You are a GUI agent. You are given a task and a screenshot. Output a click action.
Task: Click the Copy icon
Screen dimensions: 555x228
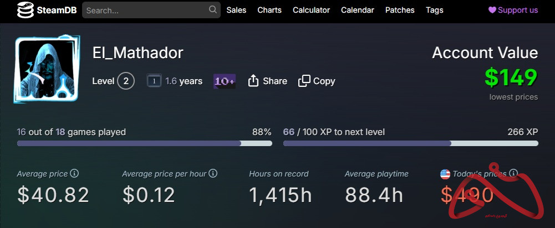[x=304, y=81]
